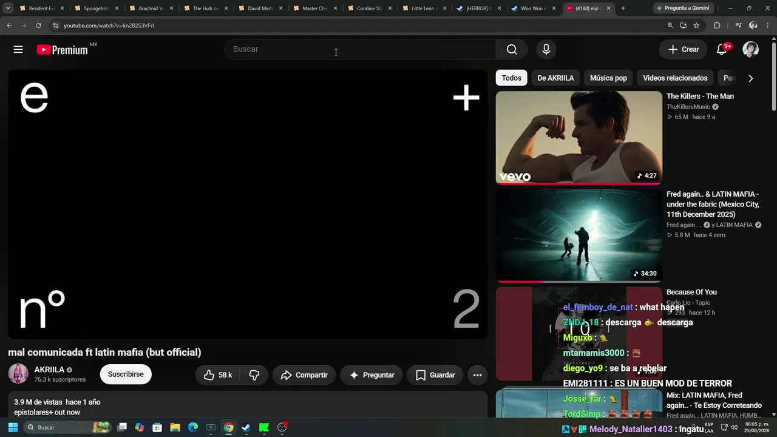Open The Killers - The Man video title
777x437 pixels.
(x=700, y=97)
